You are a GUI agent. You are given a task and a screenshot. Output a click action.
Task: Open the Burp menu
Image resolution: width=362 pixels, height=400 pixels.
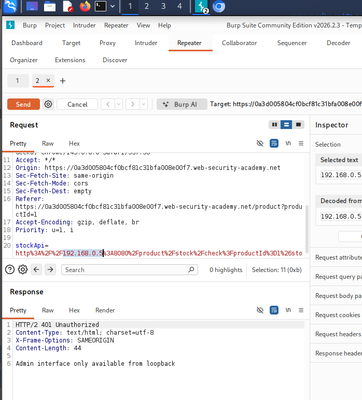pos(30,25)
